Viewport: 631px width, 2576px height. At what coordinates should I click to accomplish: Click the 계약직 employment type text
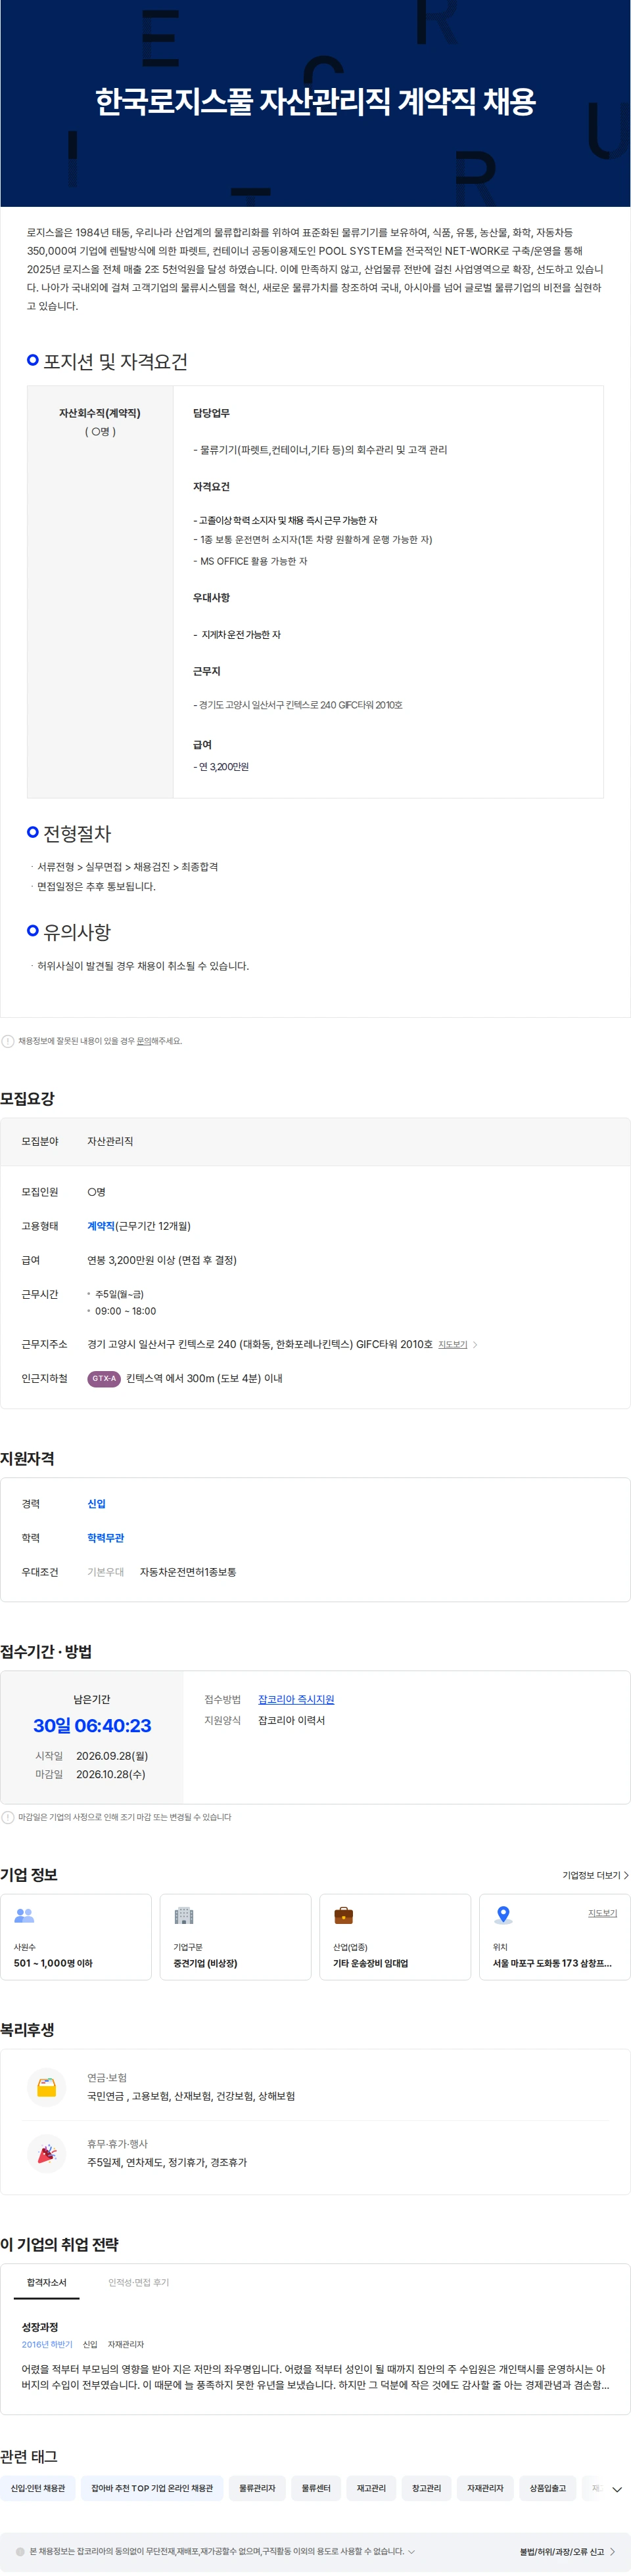pyautogui.click(x=101, y=1226)
